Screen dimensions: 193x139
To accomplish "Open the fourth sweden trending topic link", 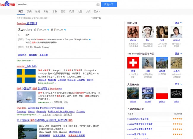I will point(137,134).
